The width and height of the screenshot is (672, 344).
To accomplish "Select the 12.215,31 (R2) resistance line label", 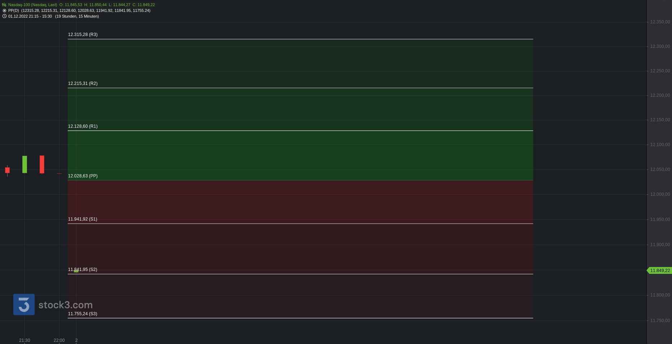I will point(83,83).
